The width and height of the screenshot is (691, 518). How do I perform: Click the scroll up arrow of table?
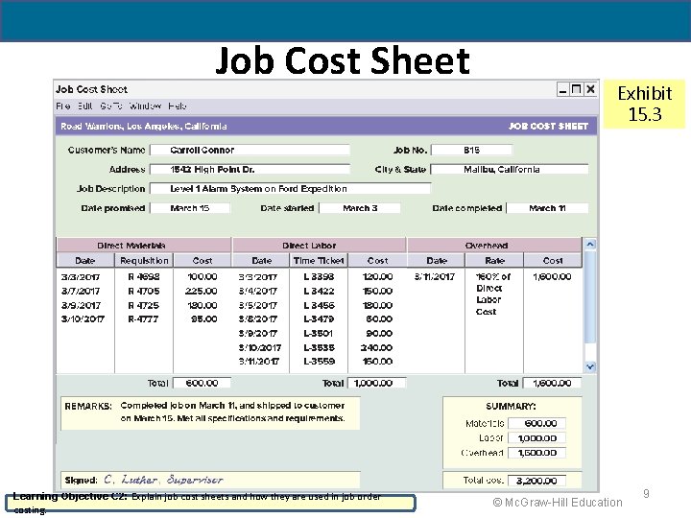[590, 244]
